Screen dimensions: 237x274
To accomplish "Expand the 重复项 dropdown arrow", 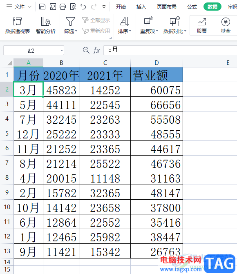I will pos(157,31).
